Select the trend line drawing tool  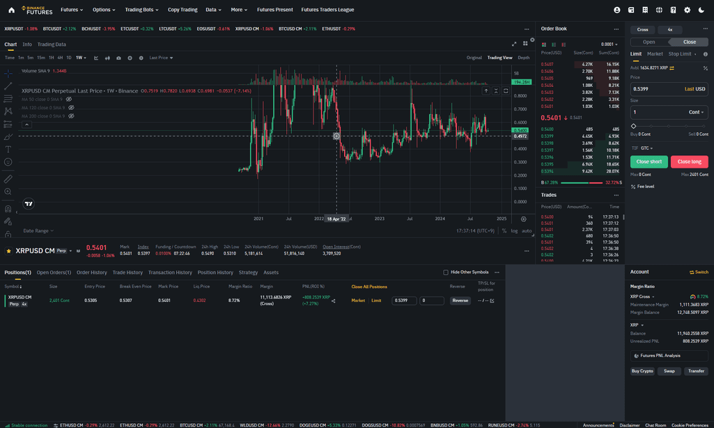pyautogui.click(x=8, y=86)
